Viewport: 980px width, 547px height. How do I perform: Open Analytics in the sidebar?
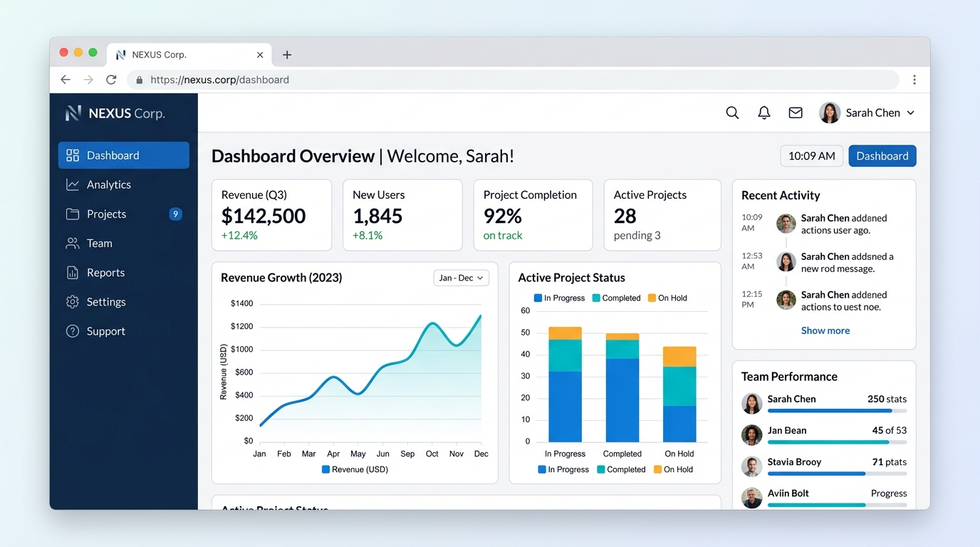[124, 184]
